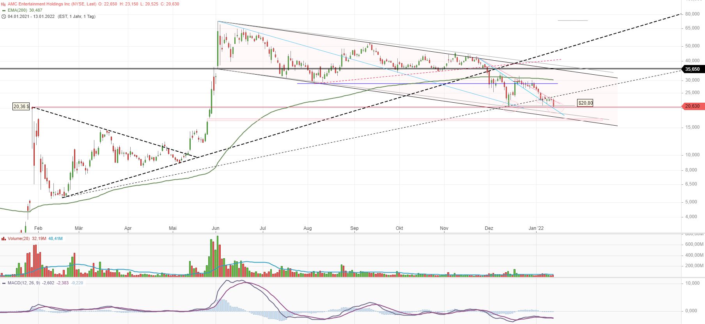The image size is (705, 324).
Task: Click the Mär label on time axis
Action: 79,228
